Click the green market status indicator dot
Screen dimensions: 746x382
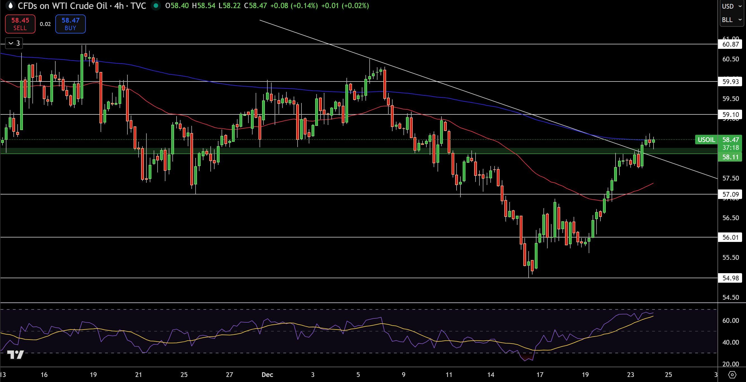point(156,6)
